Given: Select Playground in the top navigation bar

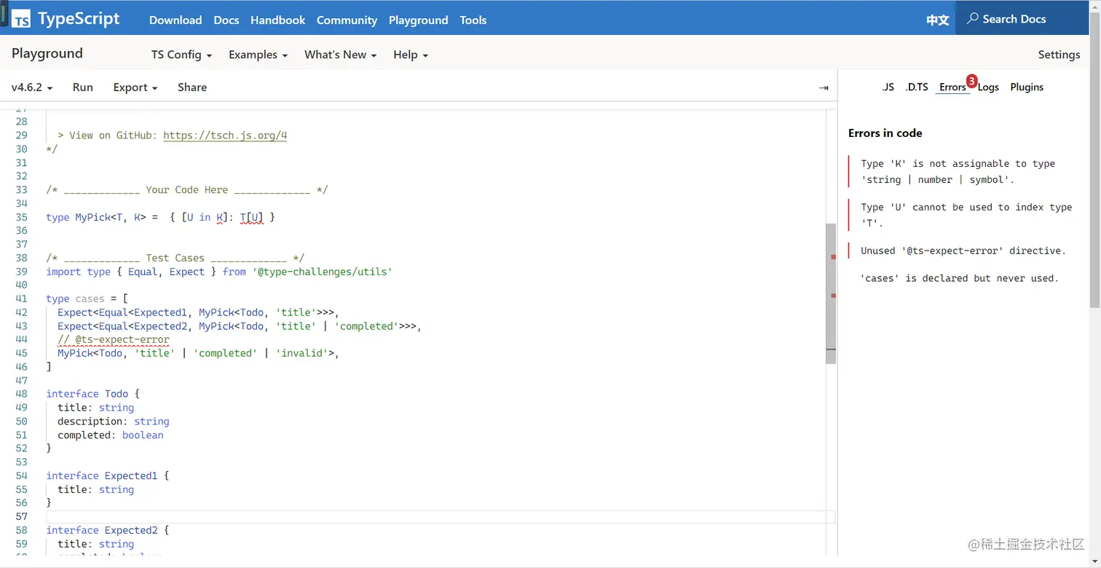Looking at the screenshot, I should click(419, 20).
